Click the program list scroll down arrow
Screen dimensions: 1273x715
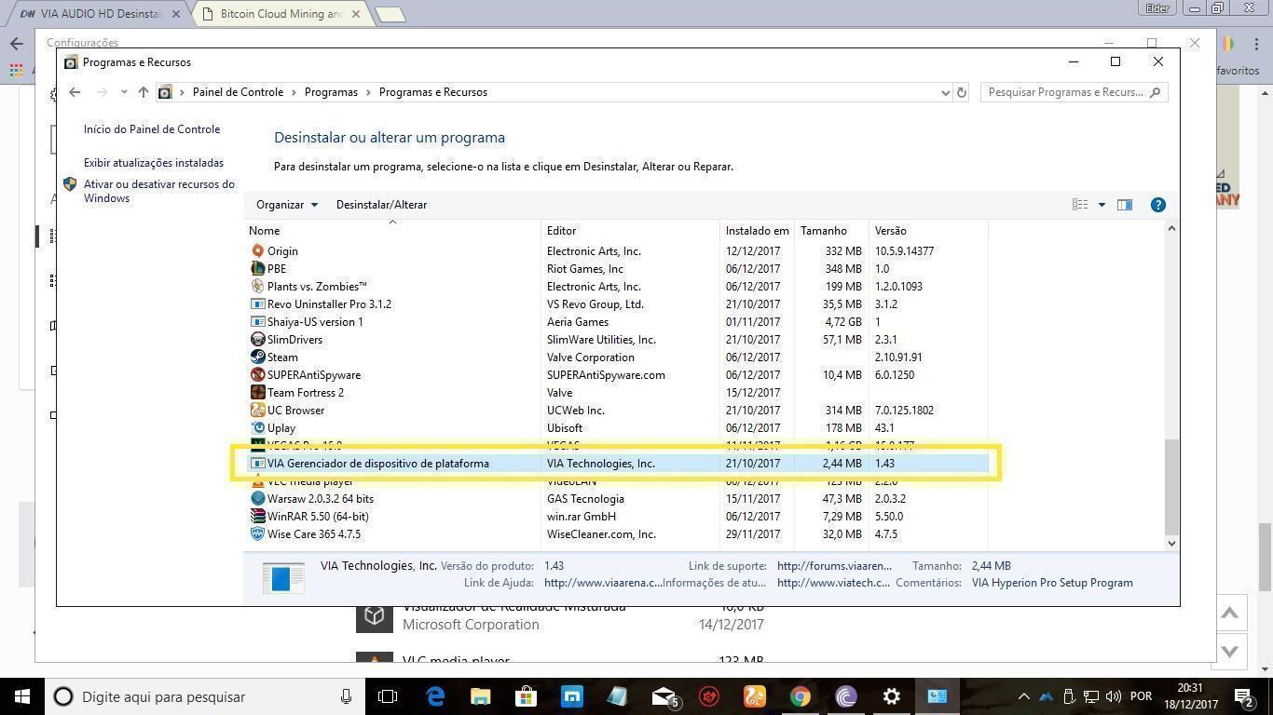[1171, 543]
